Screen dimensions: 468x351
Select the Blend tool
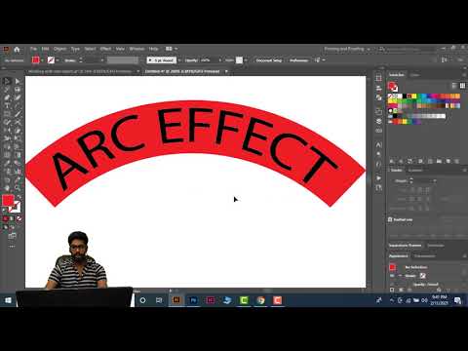click(18, 163)
